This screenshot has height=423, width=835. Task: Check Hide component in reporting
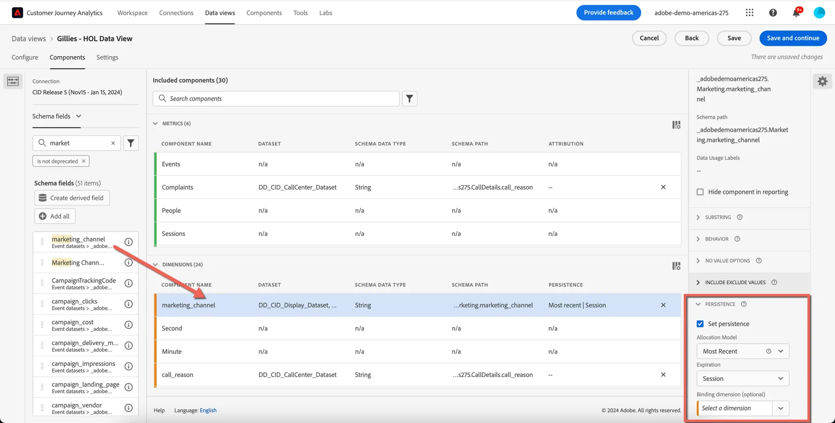click(x=700, y=192)
